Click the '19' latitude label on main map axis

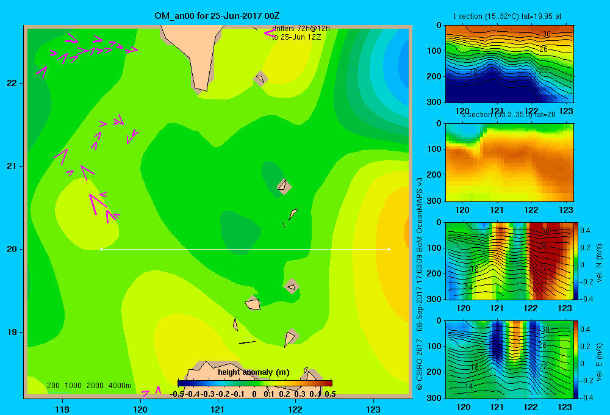(x=12, y=332)
